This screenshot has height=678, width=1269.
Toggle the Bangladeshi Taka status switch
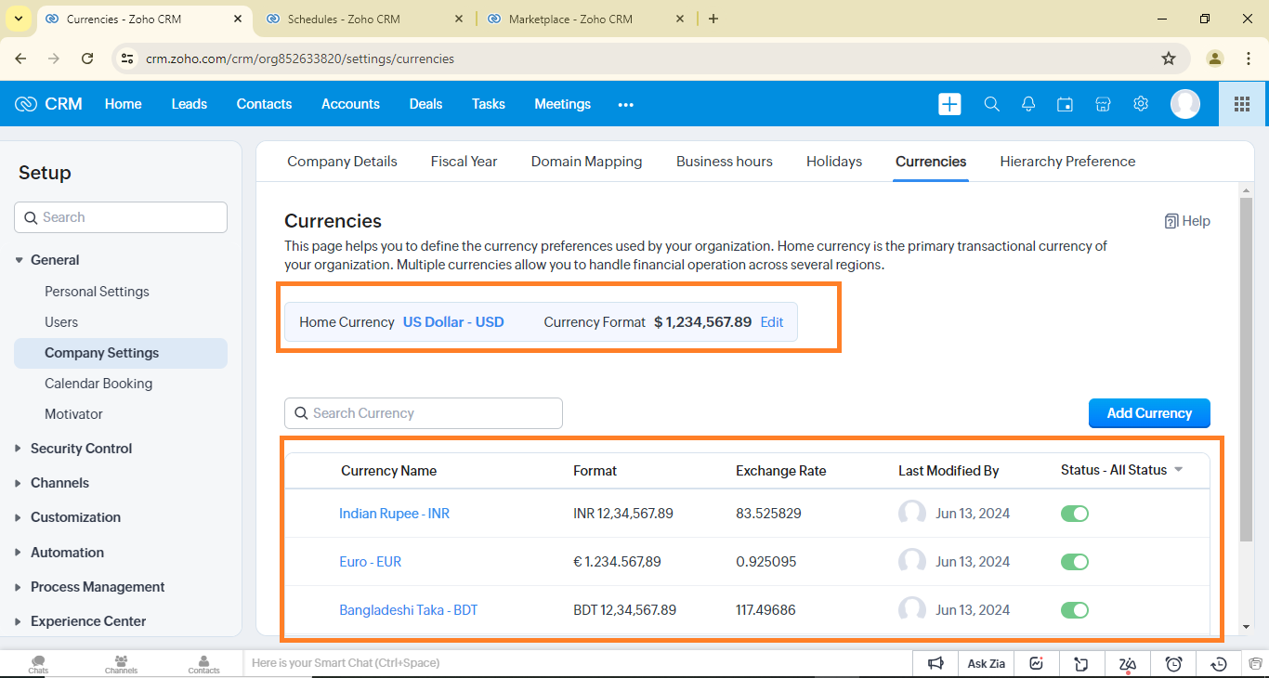(x=1075, y=610)
